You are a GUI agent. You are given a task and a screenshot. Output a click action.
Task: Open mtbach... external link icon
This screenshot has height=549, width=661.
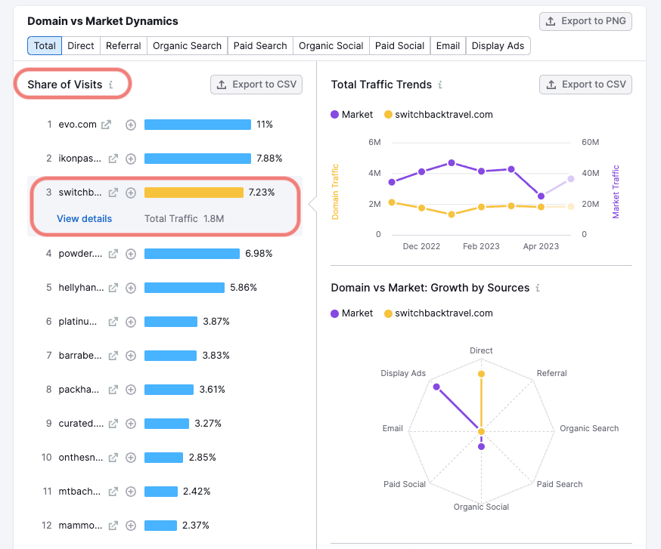[113, 492]
